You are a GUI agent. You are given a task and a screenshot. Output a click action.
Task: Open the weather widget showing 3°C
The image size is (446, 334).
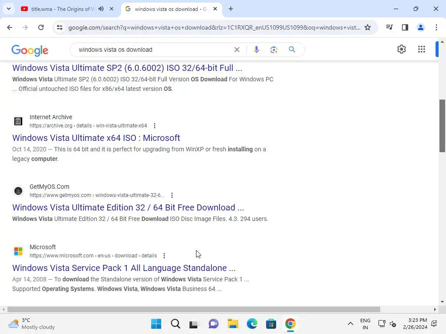pos(31,324)
